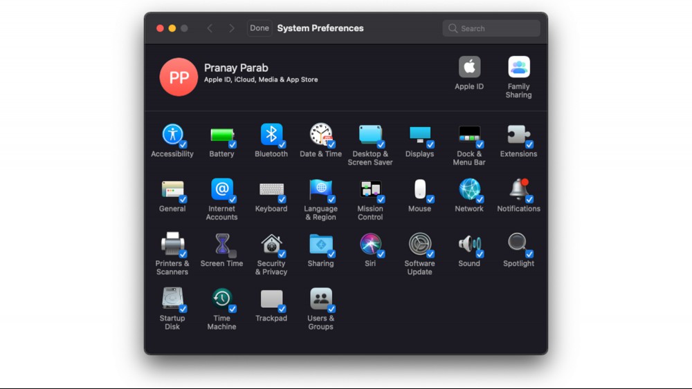Untick the Startup Disk checkbox
Viewport: 692px width, 389px height.
183,308
